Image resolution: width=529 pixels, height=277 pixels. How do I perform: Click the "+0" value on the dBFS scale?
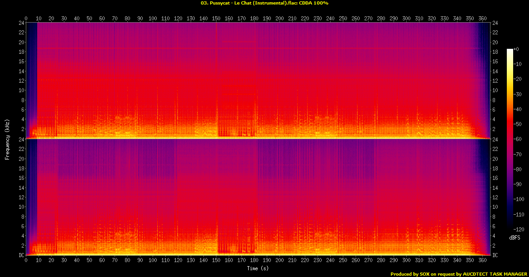pyautogui.click(x=516, y=49)
